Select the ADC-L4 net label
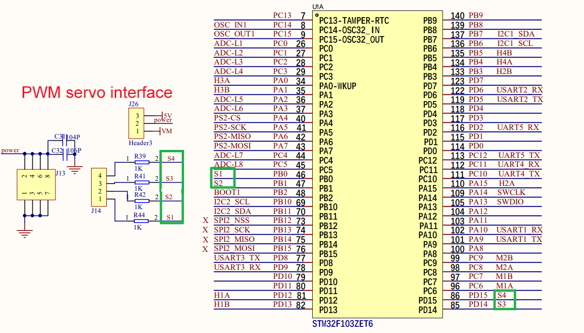This screenshot has width=584, height=333. [x=228, y=72]
